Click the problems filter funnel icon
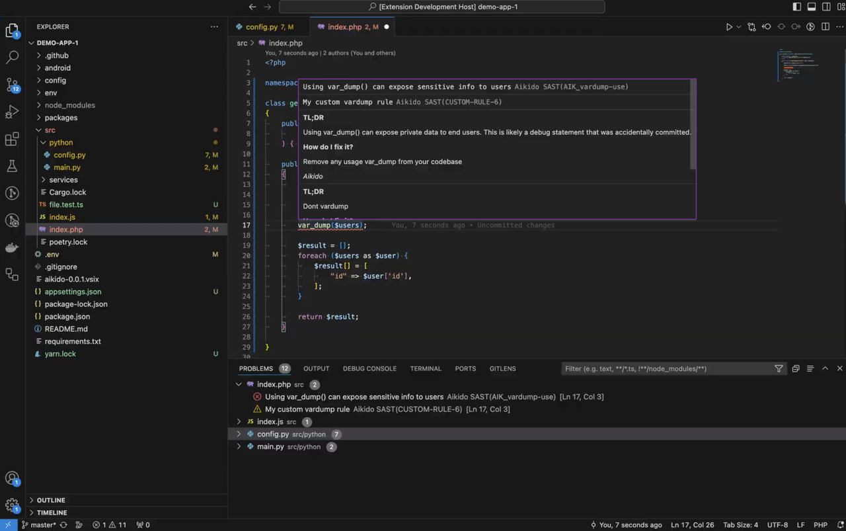 [x=779, y=368]
